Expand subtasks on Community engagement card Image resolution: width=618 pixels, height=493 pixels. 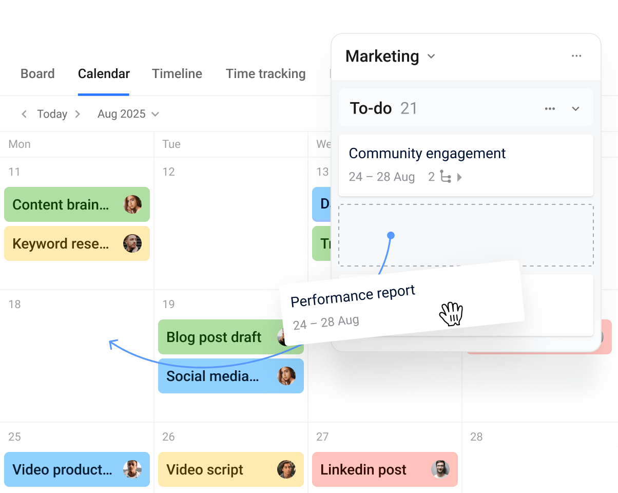[460, 177]
